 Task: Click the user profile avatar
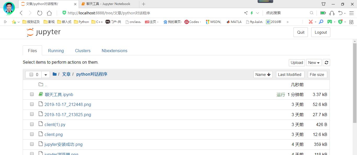click(9, 8)
